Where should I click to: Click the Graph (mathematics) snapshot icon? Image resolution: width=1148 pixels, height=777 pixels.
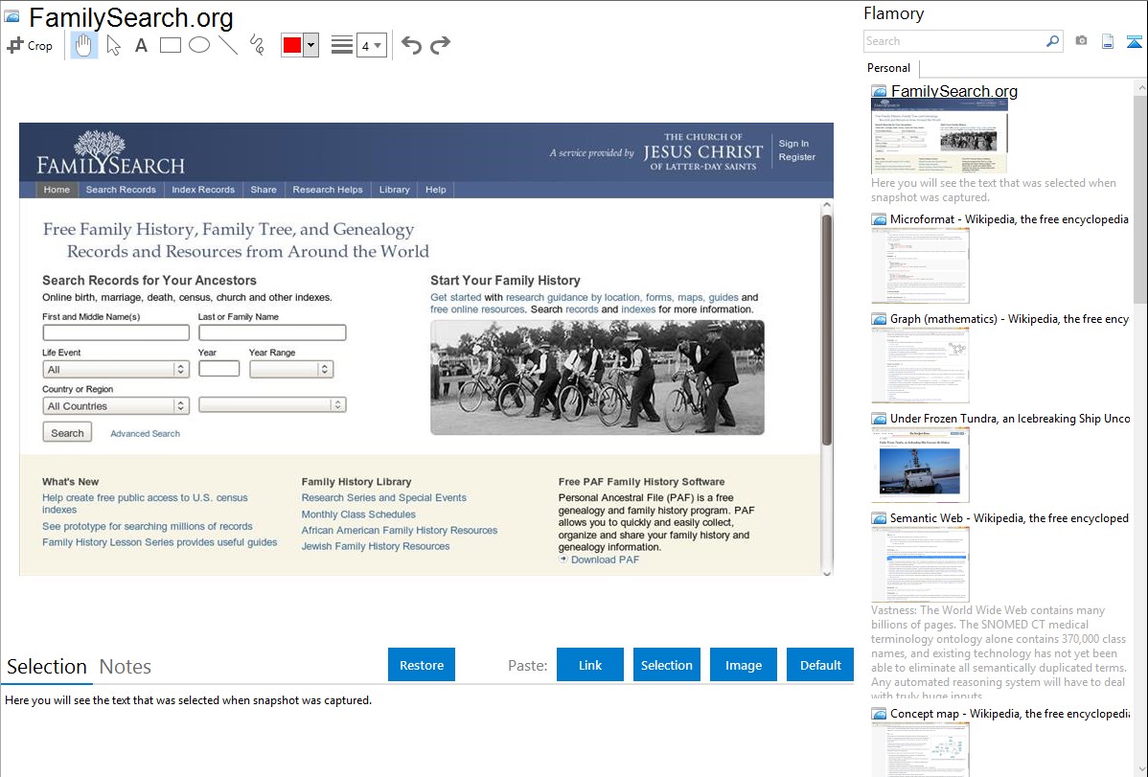[879, 319]
